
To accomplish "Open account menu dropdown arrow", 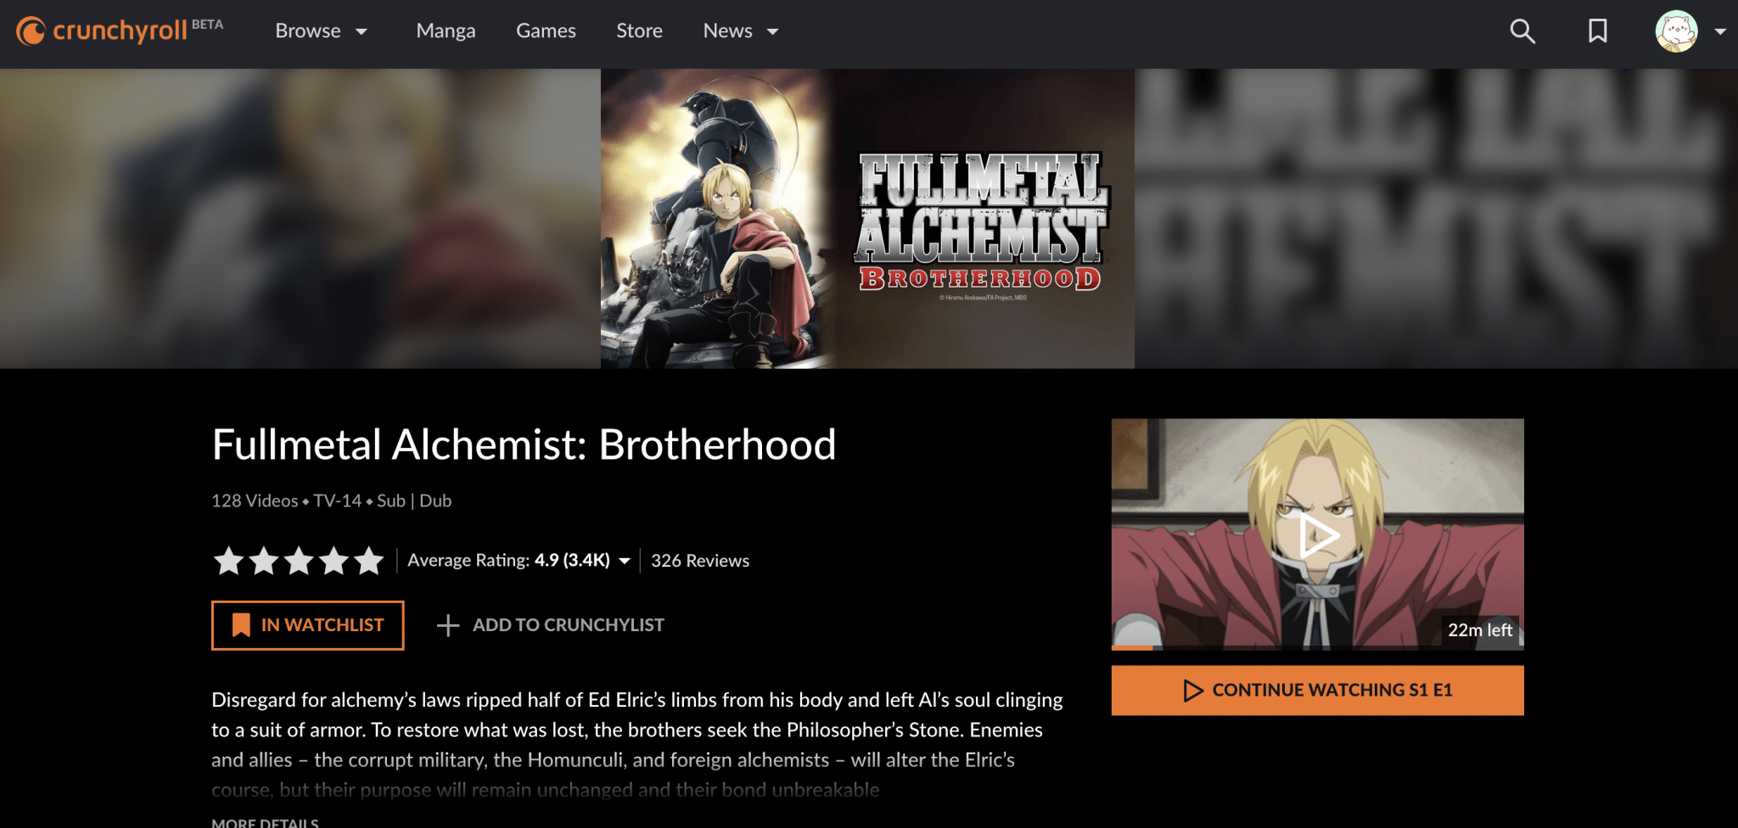I will 1720,31.
